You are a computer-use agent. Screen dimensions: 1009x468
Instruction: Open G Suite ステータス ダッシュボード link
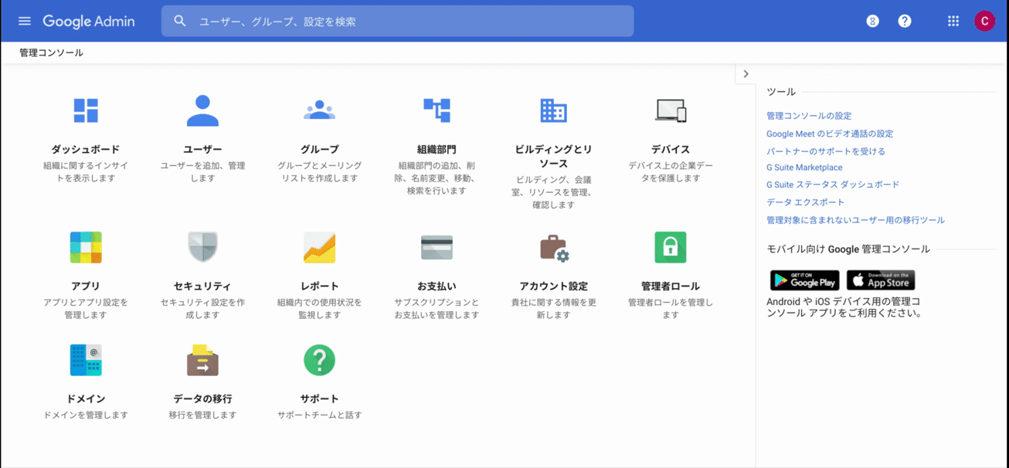click(x=833, y=185)
